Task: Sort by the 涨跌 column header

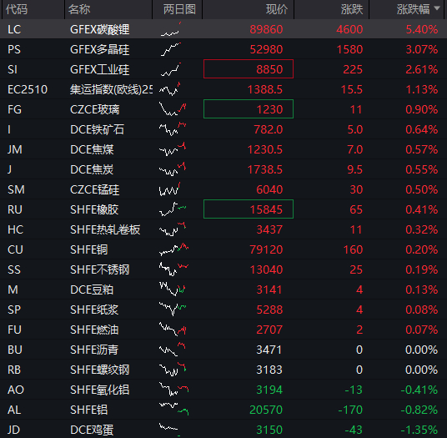Action: tap(352, 9)
